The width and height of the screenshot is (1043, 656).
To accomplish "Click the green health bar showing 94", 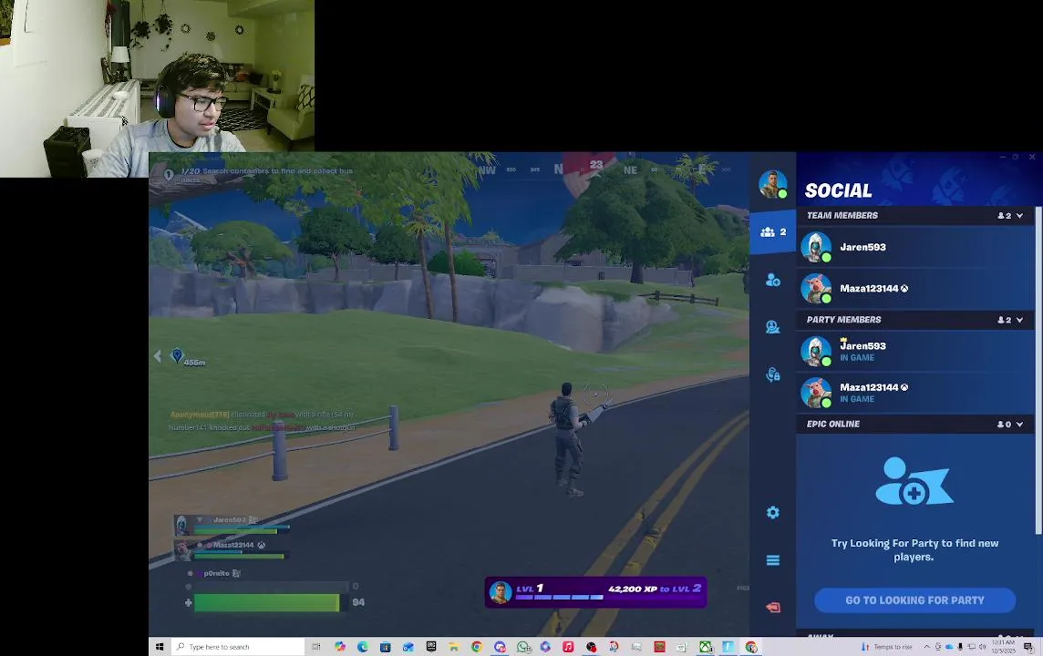I will click(267, 603).
